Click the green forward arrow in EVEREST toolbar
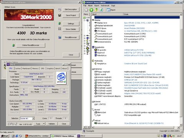The width and height of the screenshot is (184, 138). pos(91,10)
